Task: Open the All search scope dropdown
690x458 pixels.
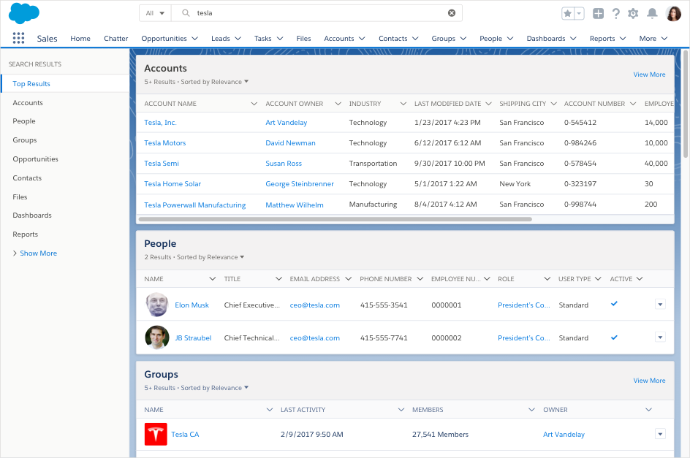Action: click(156, 12)
